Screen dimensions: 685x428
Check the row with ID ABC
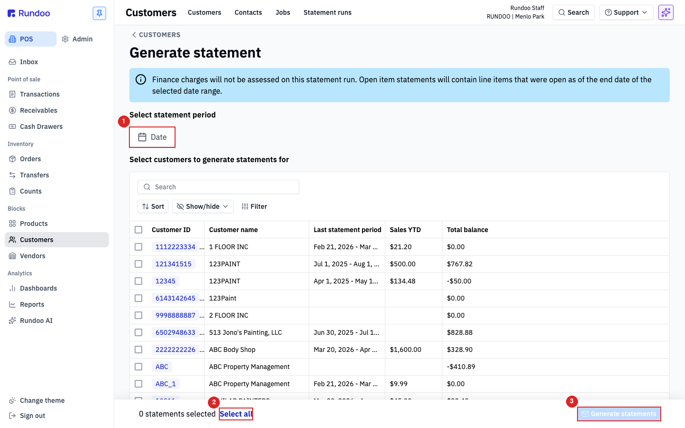click(138, 367)
